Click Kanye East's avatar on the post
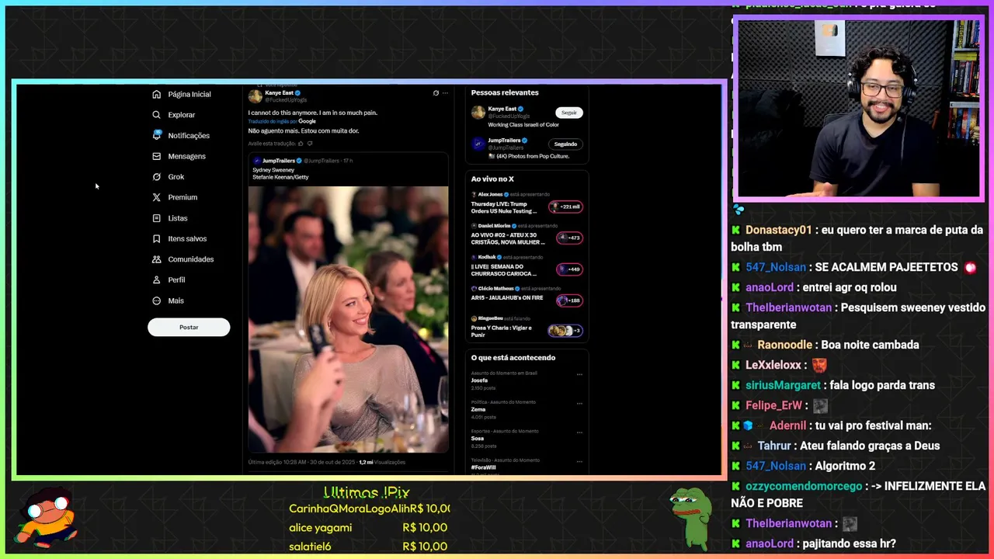The height and width of the screenshot is (559, 994). click(255, 96)
